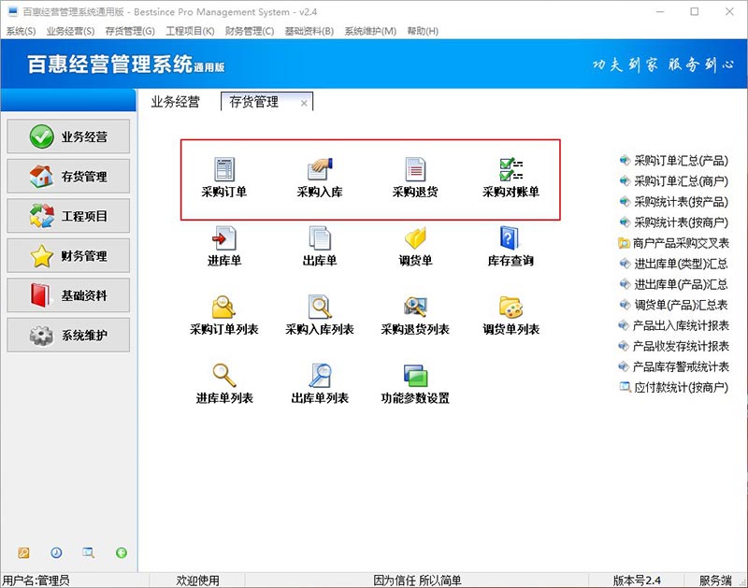
Task: Select 工程项目 in the left sidebar
Action: point(68,216)
